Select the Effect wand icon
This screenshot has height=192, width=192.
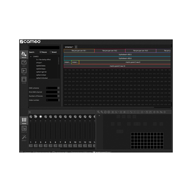24,138
